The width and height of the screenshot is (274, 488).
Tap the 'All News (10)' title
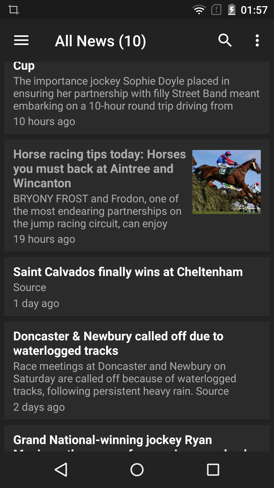pos(100,41)
